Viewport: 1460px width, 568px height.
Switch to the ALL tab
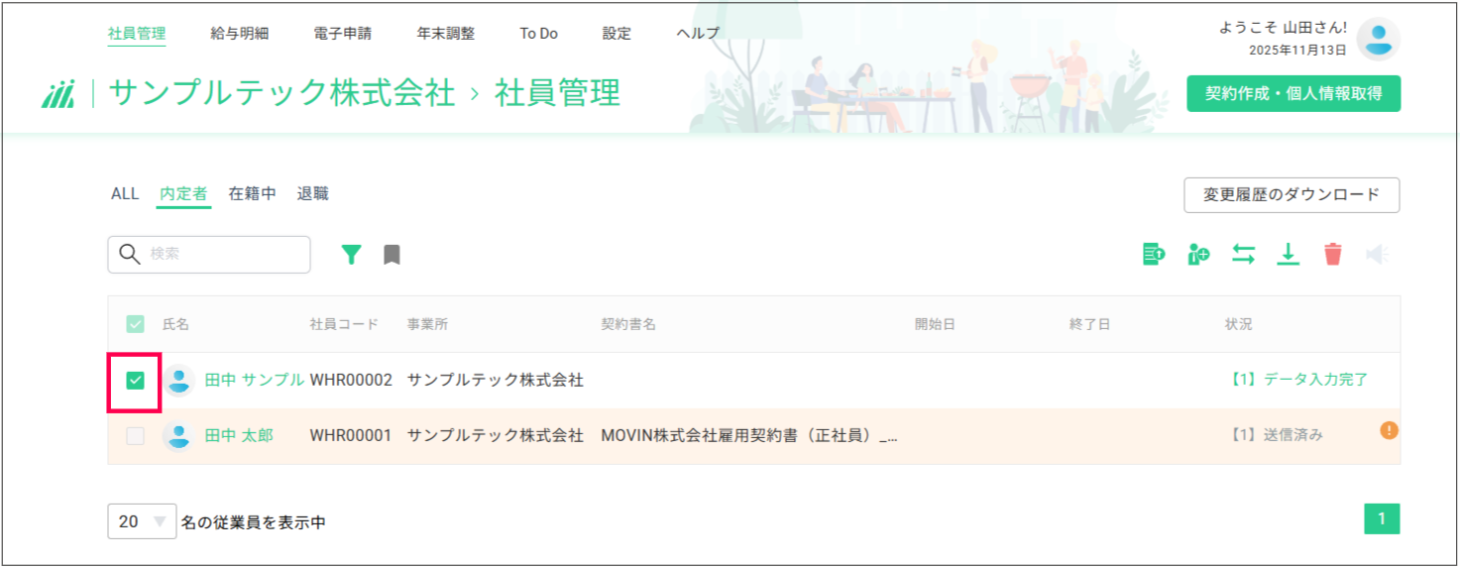125,194
